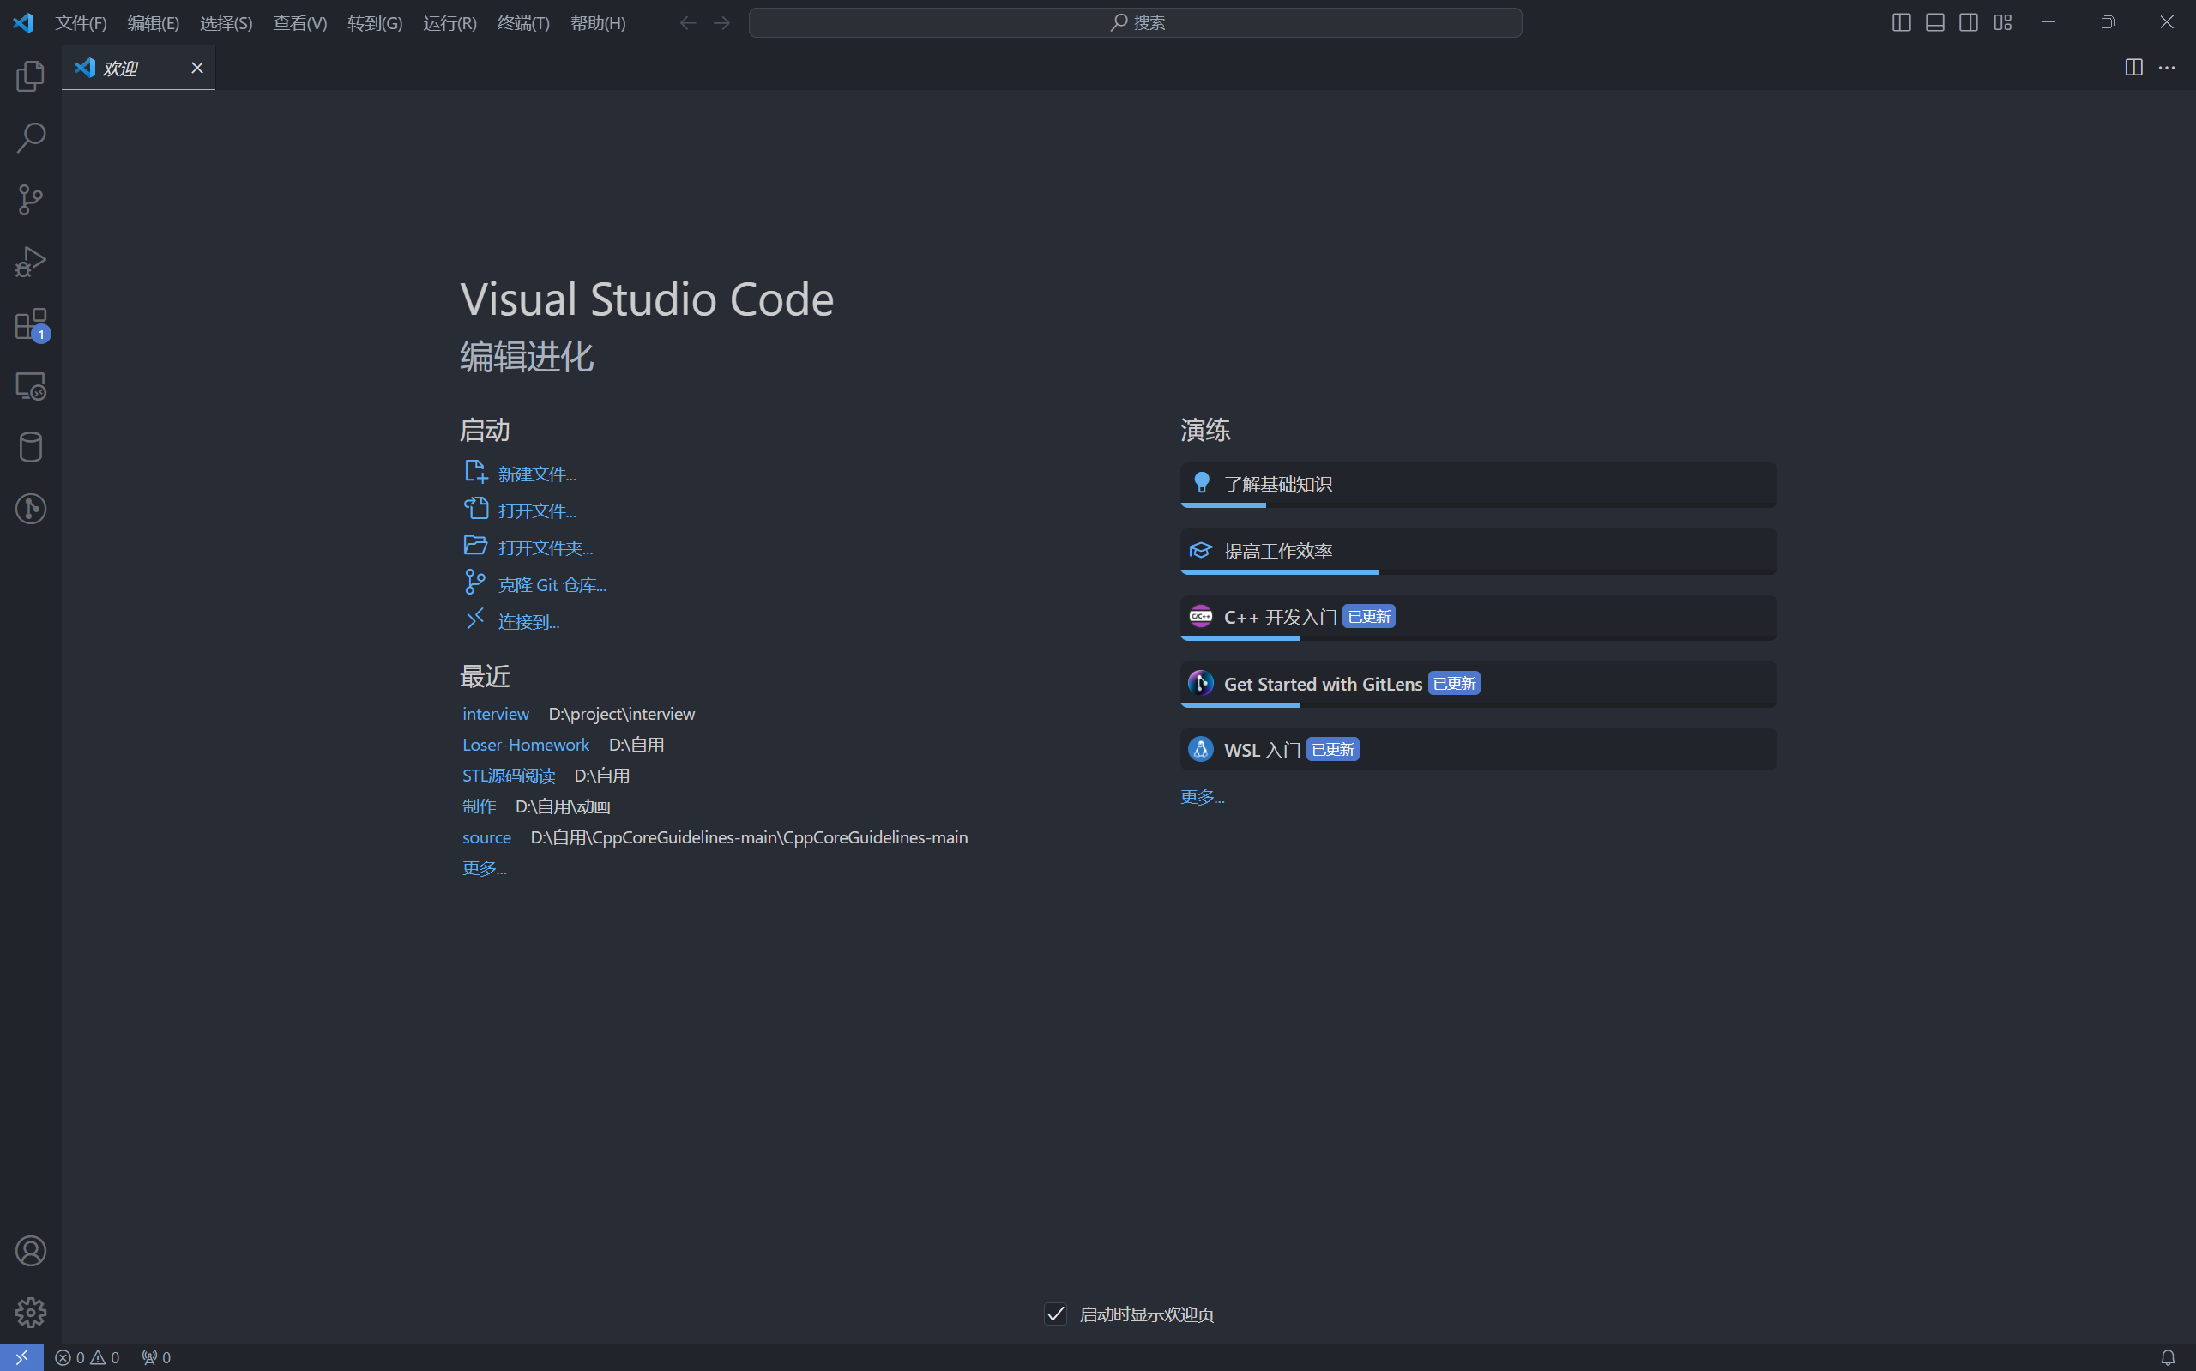Image resolution: width=2196 pixels, height=1371 pixels.
Task: Open the editor more actions ellipsis
Action: pos(2167,68)
